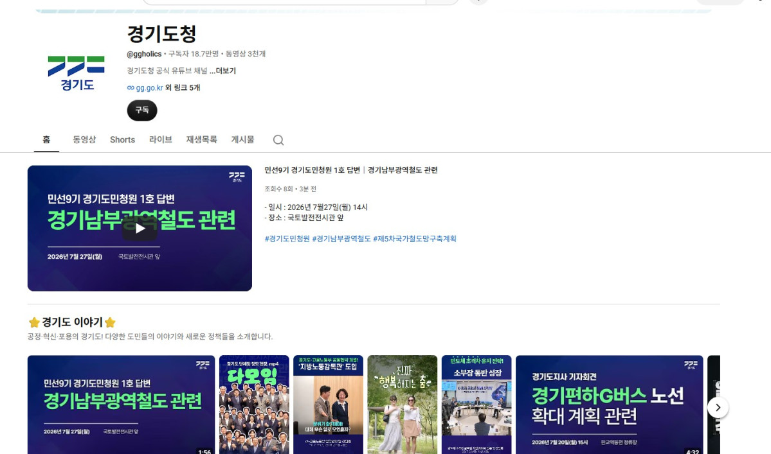Open the 경기도 이야기 section heading
The width and height of the screenshot is (771, 454).
72,322
